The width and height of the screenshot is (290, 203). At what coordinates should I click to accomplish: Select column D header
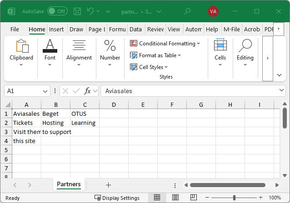coord(114,105)
